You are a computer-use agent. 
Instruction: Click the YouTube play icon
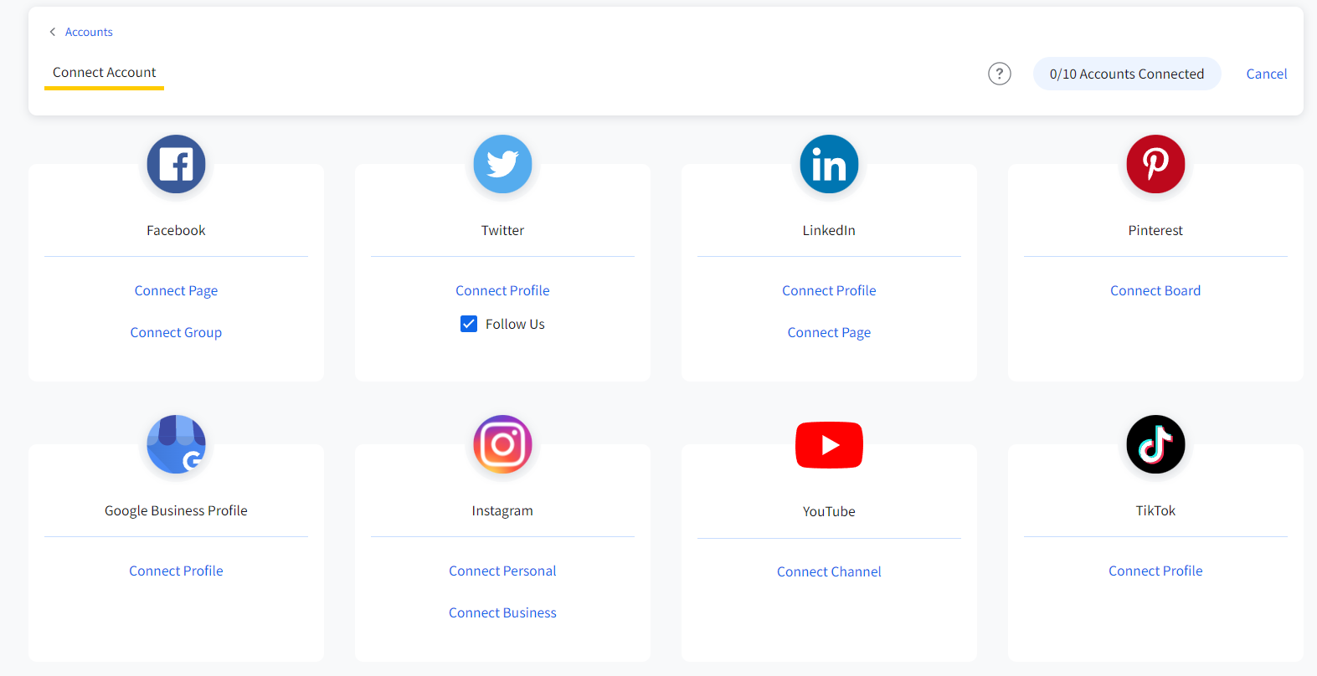click(x=829, y=445)
